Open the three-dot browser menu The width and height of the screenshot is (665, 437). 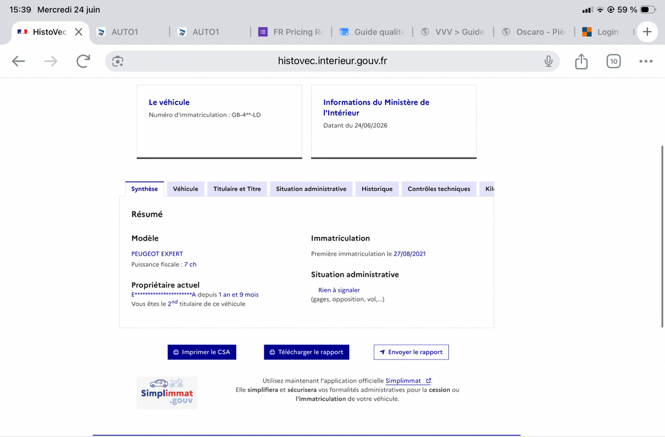click(x=646, y=62)
